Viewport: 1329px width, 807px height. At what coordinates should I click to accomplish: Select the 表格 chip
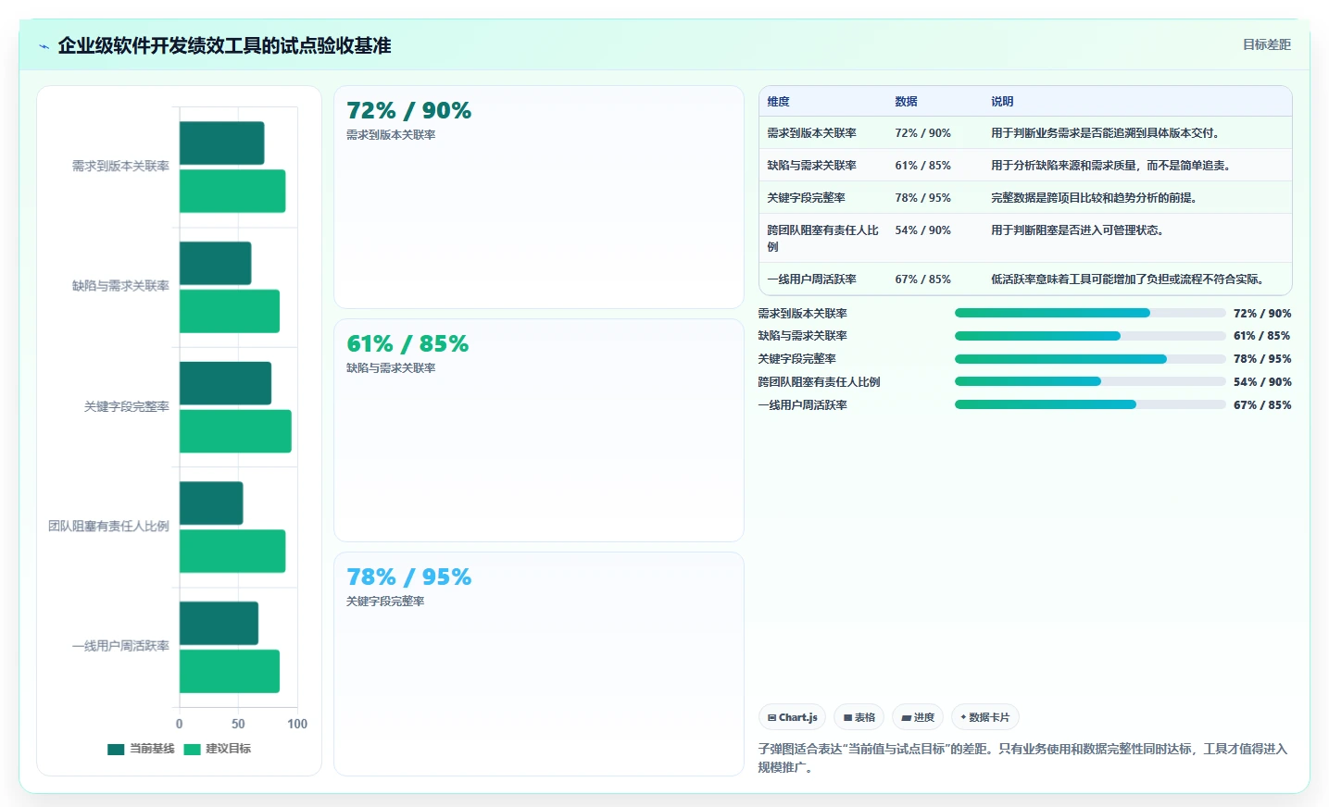859,717
